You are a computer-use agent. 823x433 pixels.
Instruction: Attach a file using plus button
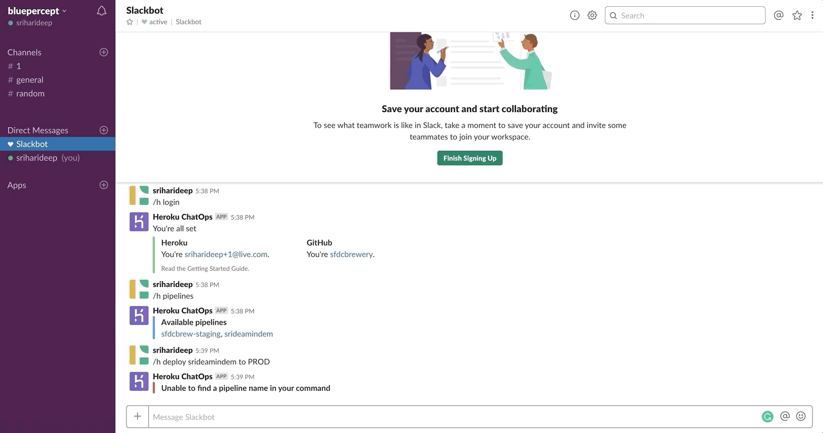click(x=138, y=417)
